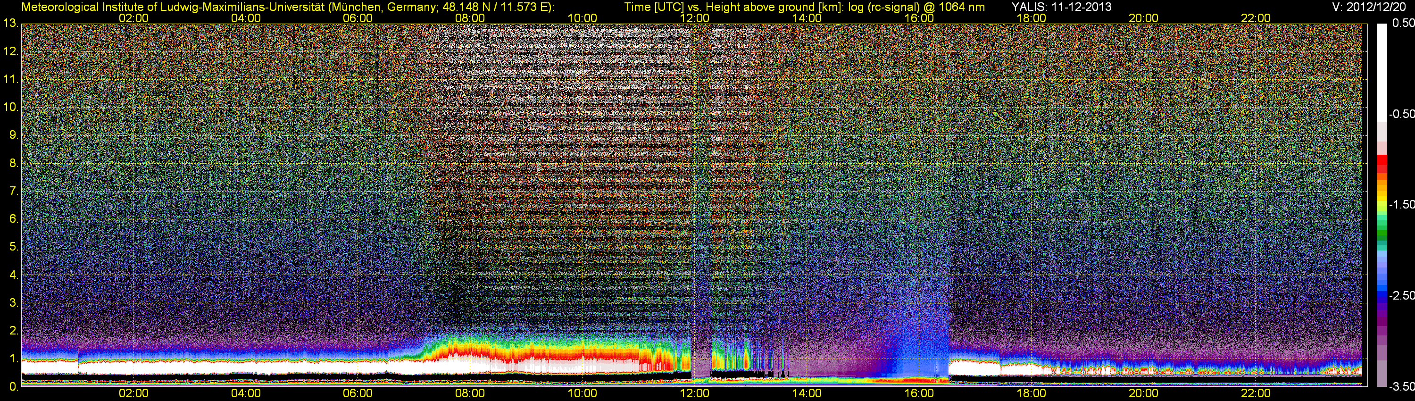Click the 16:00 label on the top time axis
The width and height of the screenshot is (1415, 401).
pos(919,18)
